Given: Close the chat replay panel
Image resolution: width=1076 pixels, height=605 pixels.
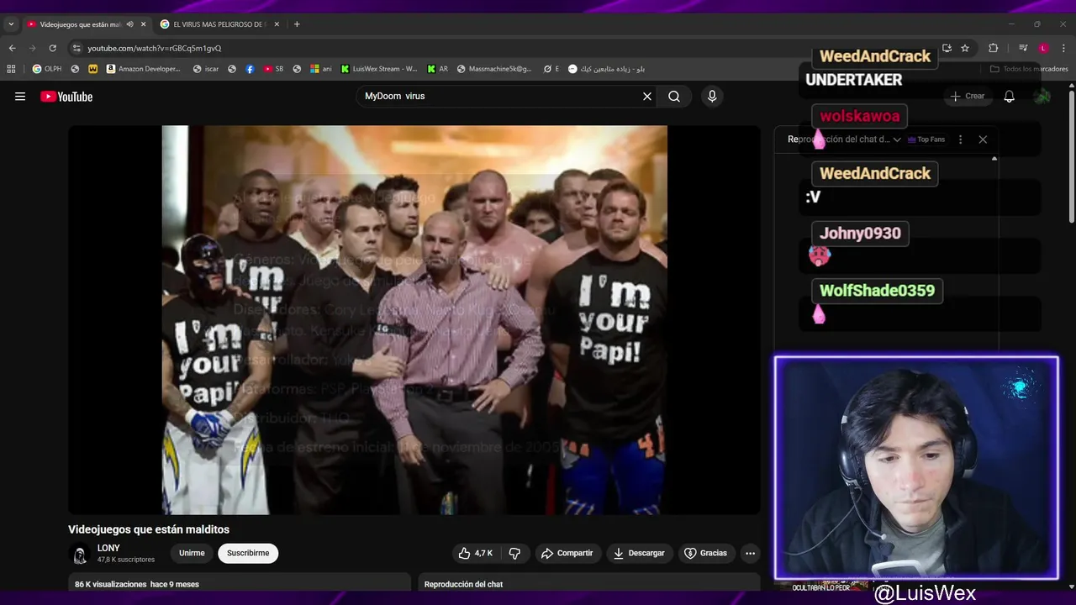Looking at the screenshot, I should (983, 139).
